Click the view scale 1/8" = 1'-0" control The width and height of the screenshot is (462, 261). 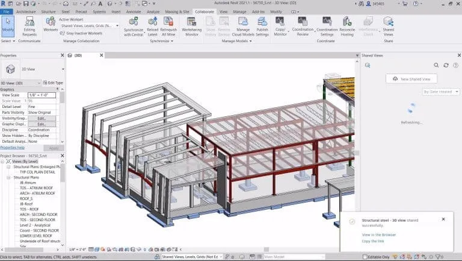pyautogui.click(x=78, y=250)
